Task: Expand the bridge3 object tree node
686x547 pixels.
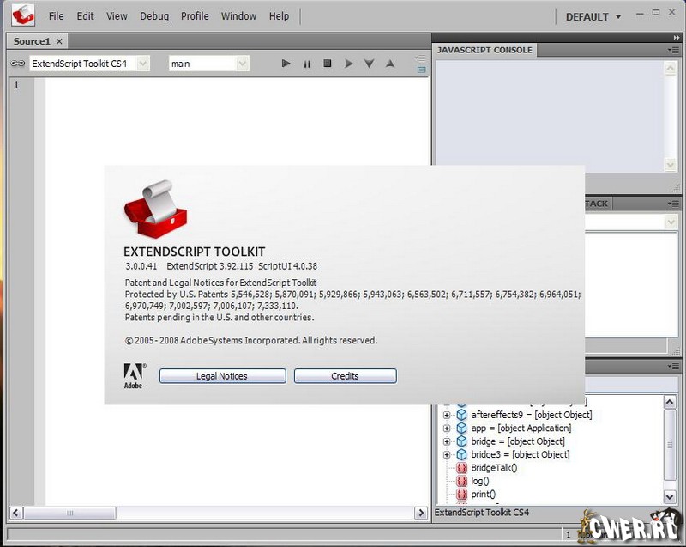Action: tap(447, 454)
